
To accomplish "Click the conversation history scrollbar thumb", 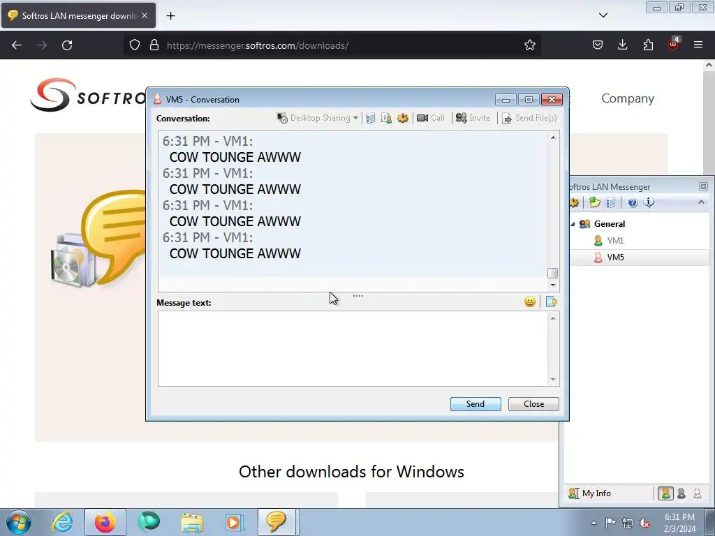I will coord(553,273).
